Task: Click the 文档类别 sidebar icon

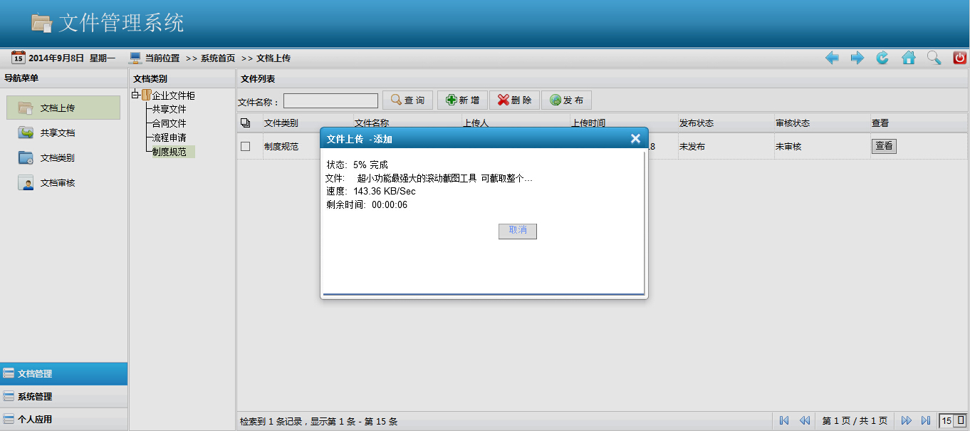Action: [26, 157]
